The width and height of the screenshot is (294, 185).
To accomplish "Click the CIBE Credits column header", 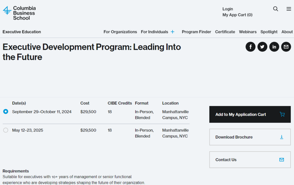I will [x=120, y=103].
